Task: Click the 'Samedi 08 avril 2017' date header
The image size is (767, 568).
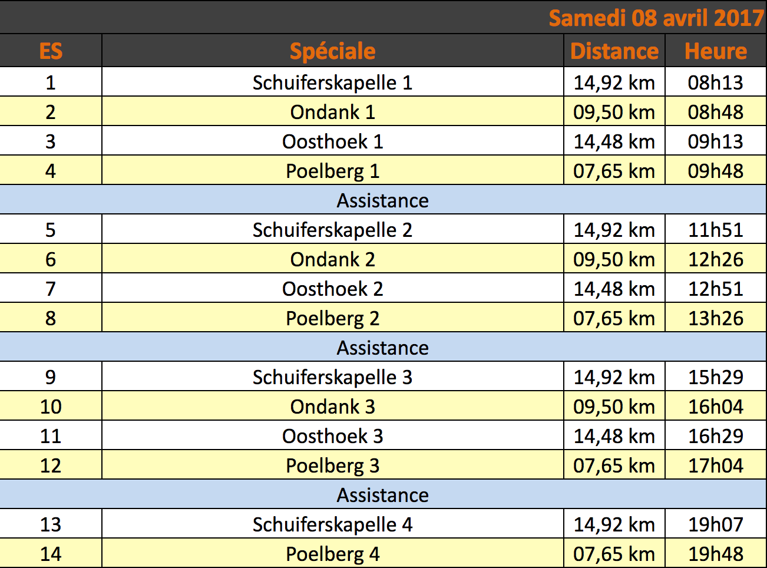Action: coord(656,18)
